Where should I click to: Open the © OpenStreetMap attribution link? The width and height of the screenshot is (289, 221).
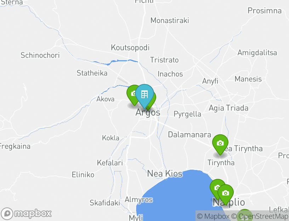tap(260, 216)
